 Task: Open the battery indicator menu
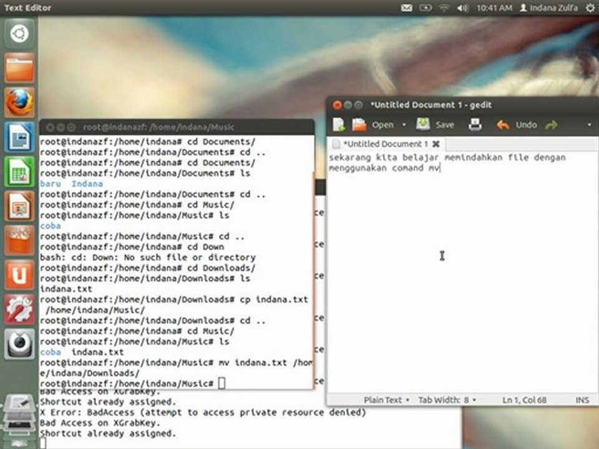click(x=425, y=7)
